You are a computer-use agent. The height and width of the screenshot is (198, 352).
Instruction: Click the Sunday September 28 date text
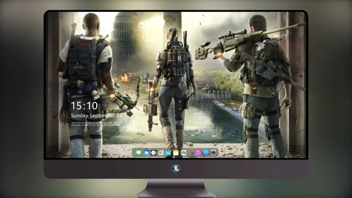click(x=97, y=115)
